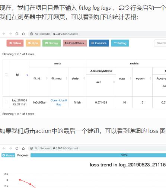Screen dimensions: 166x188
Task: Click lower Showing 1 to 1 rows text
Action: (18, 114)
